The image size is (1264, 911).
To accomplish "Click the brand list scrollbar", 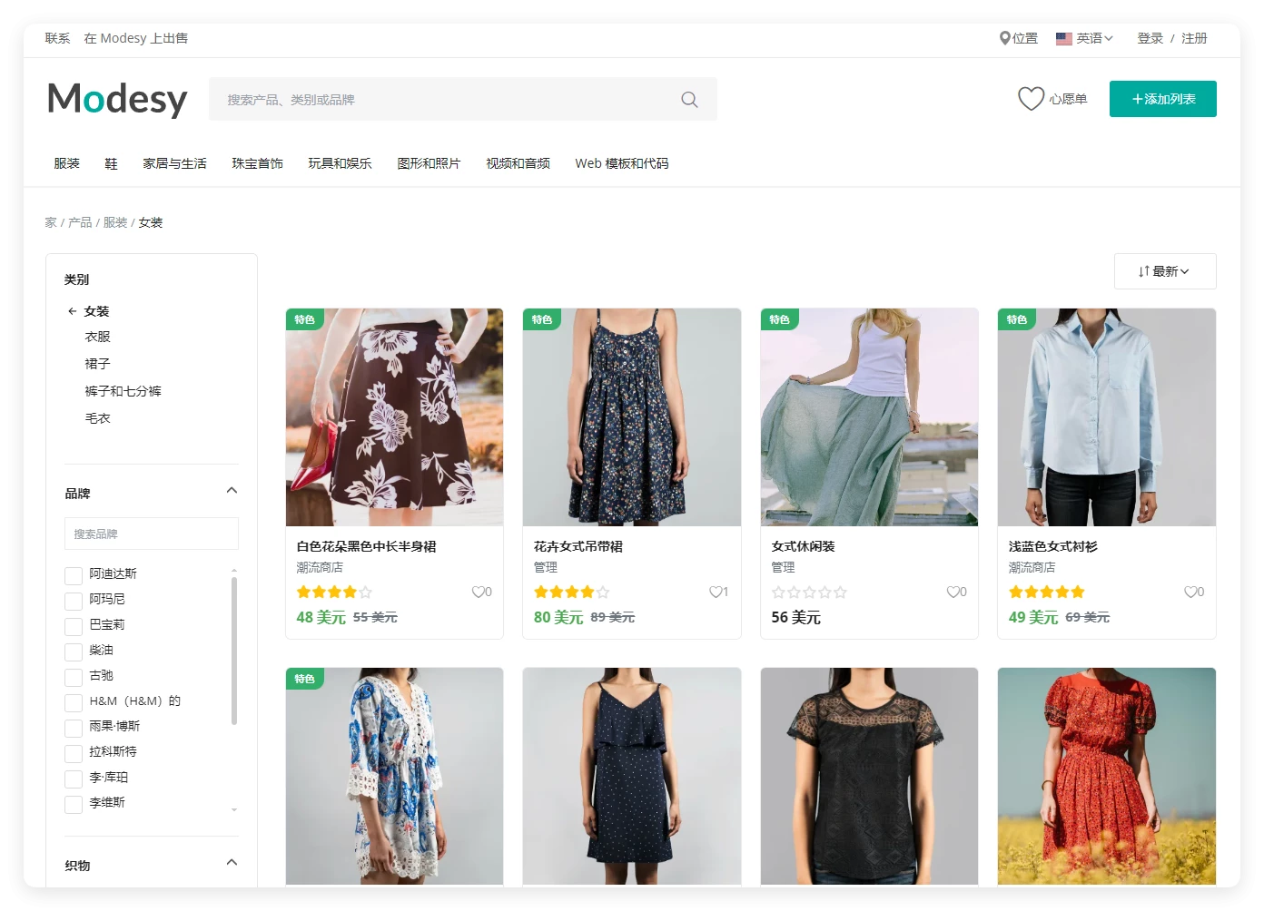I will point(234,650).
